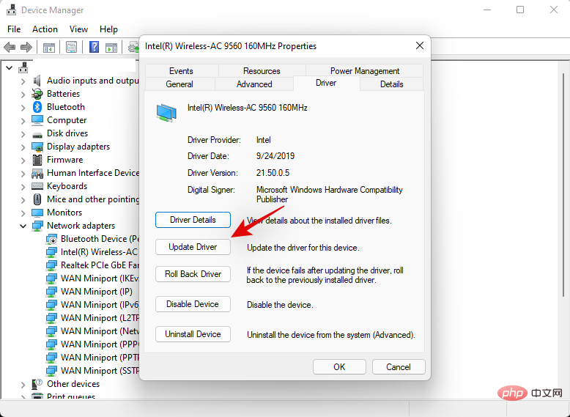Switch to the Advanced tab
This screenshot has height=417, width=570.
coord(254,84)
